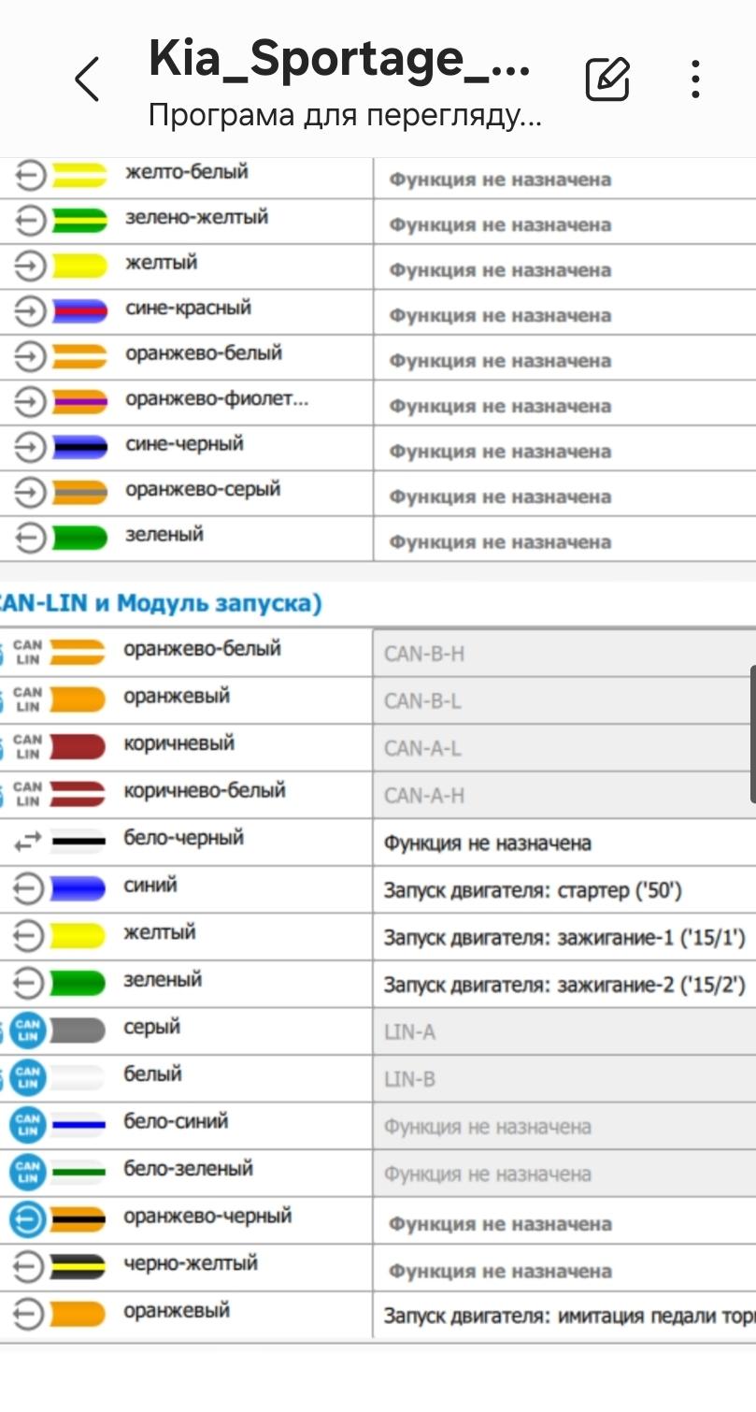Click the wire label 'серый'
Screen dimensions: 756x1412
(152, 1027)
